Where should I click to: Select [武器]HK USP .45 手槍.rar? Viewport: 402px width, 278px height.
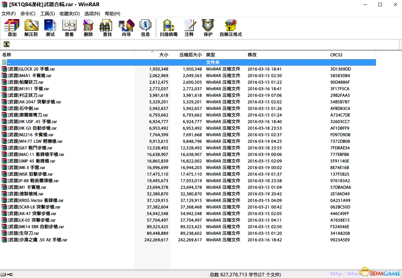32,122
